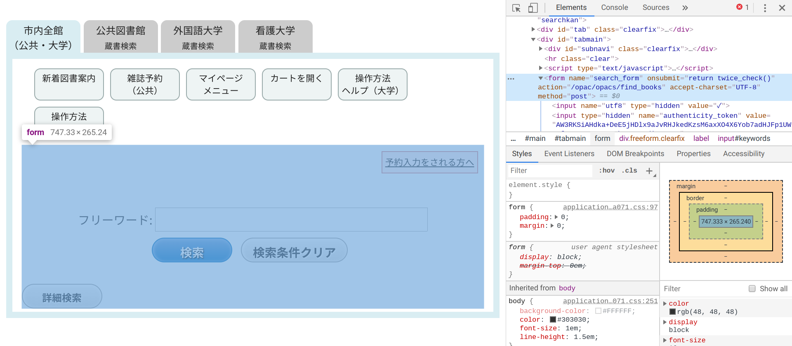Expand the div id="subnavi" node
Viewport: 792px width, 346px height.
click(541, 49)
